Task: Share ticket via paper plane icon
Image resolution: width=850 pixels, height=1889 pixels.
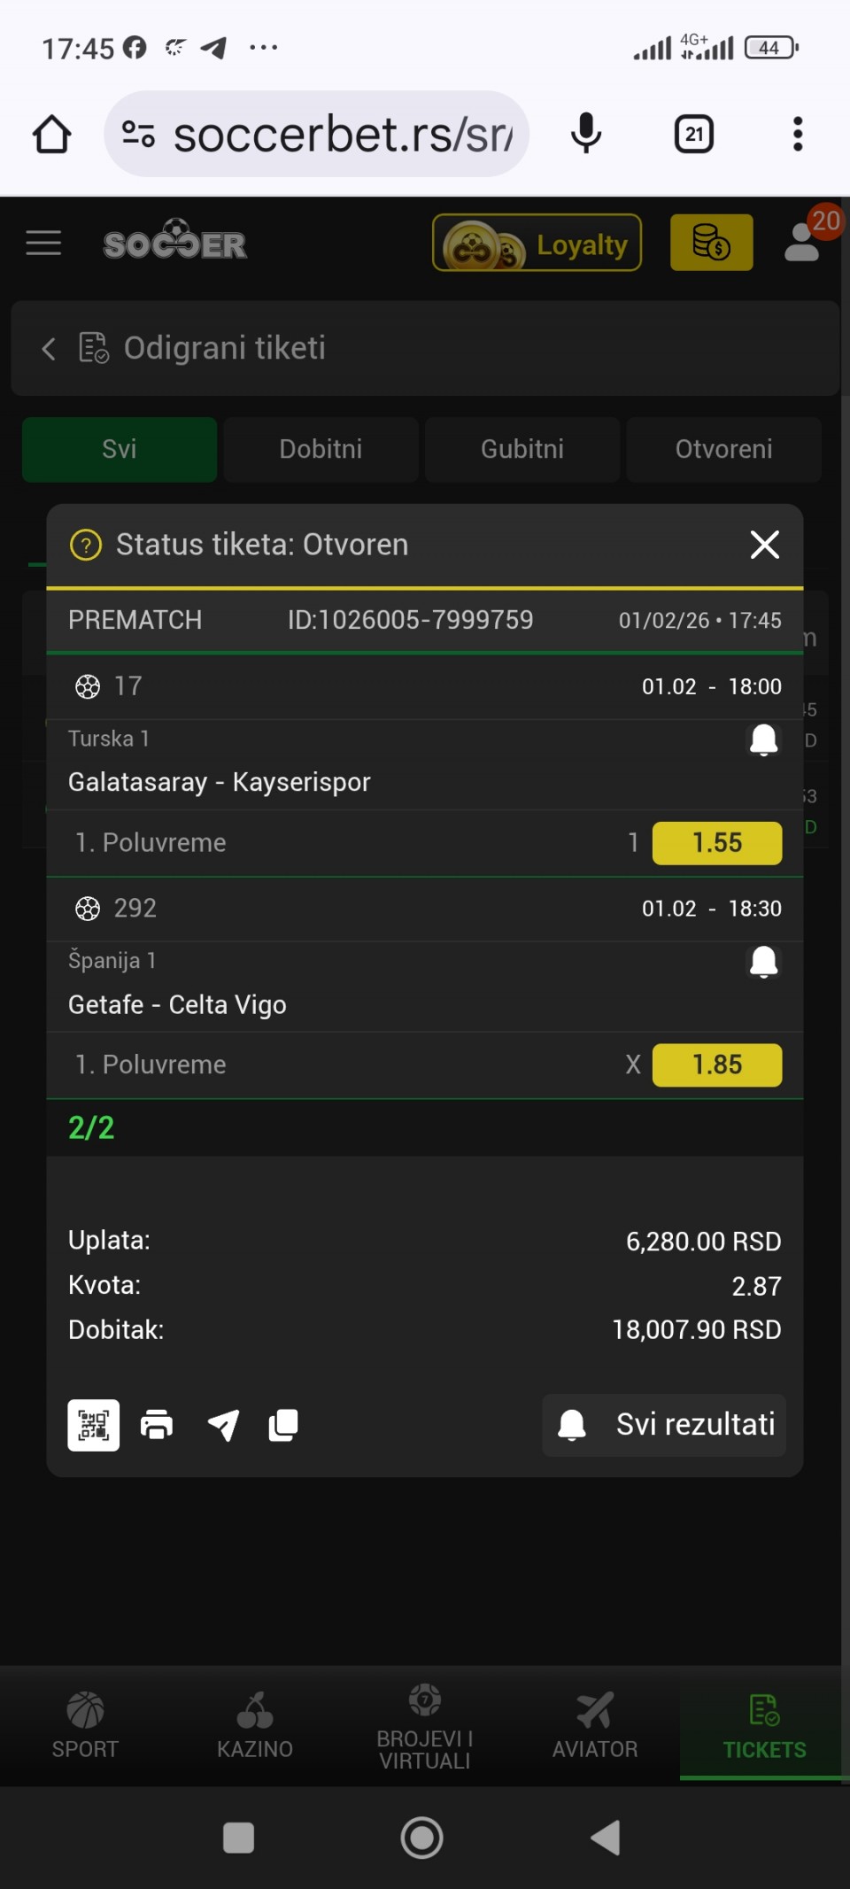Action: pyautogui.click(x=223, y=1425)
